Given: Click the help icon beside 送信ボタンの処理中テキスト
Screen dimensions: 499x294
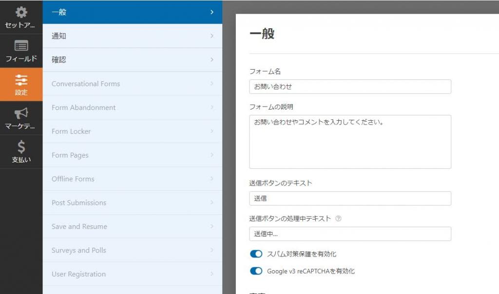Looking at the screenshot, I should click(338, 219).
